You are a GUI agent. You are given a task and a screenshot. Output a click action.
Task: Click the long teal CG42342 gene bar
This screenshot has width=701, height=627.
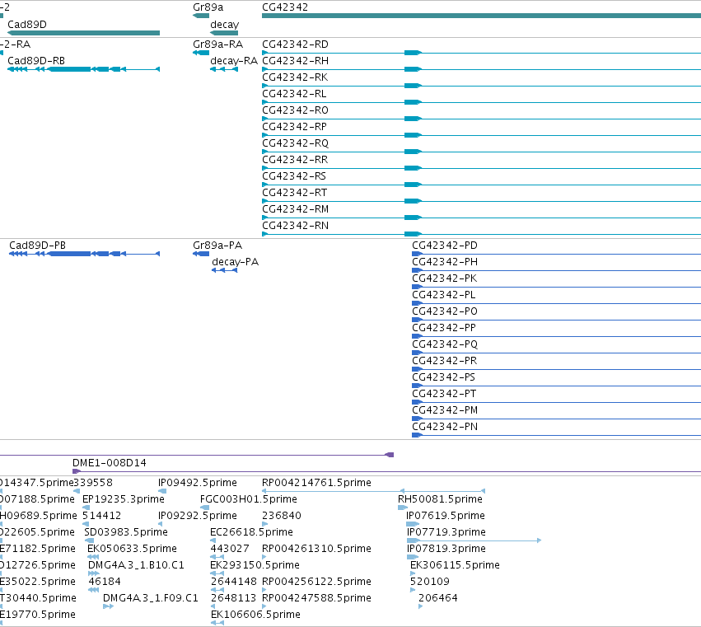coord(482,16)
